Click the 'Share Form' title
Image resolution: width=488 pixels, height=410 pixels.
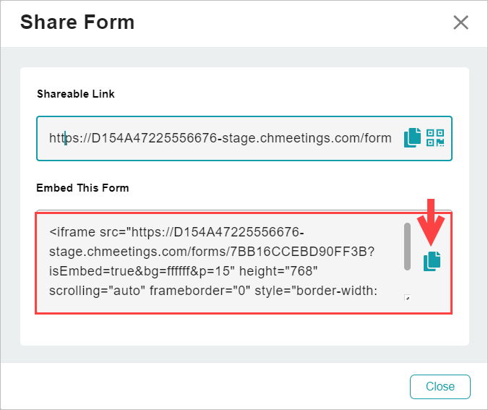tap(77, 22)
